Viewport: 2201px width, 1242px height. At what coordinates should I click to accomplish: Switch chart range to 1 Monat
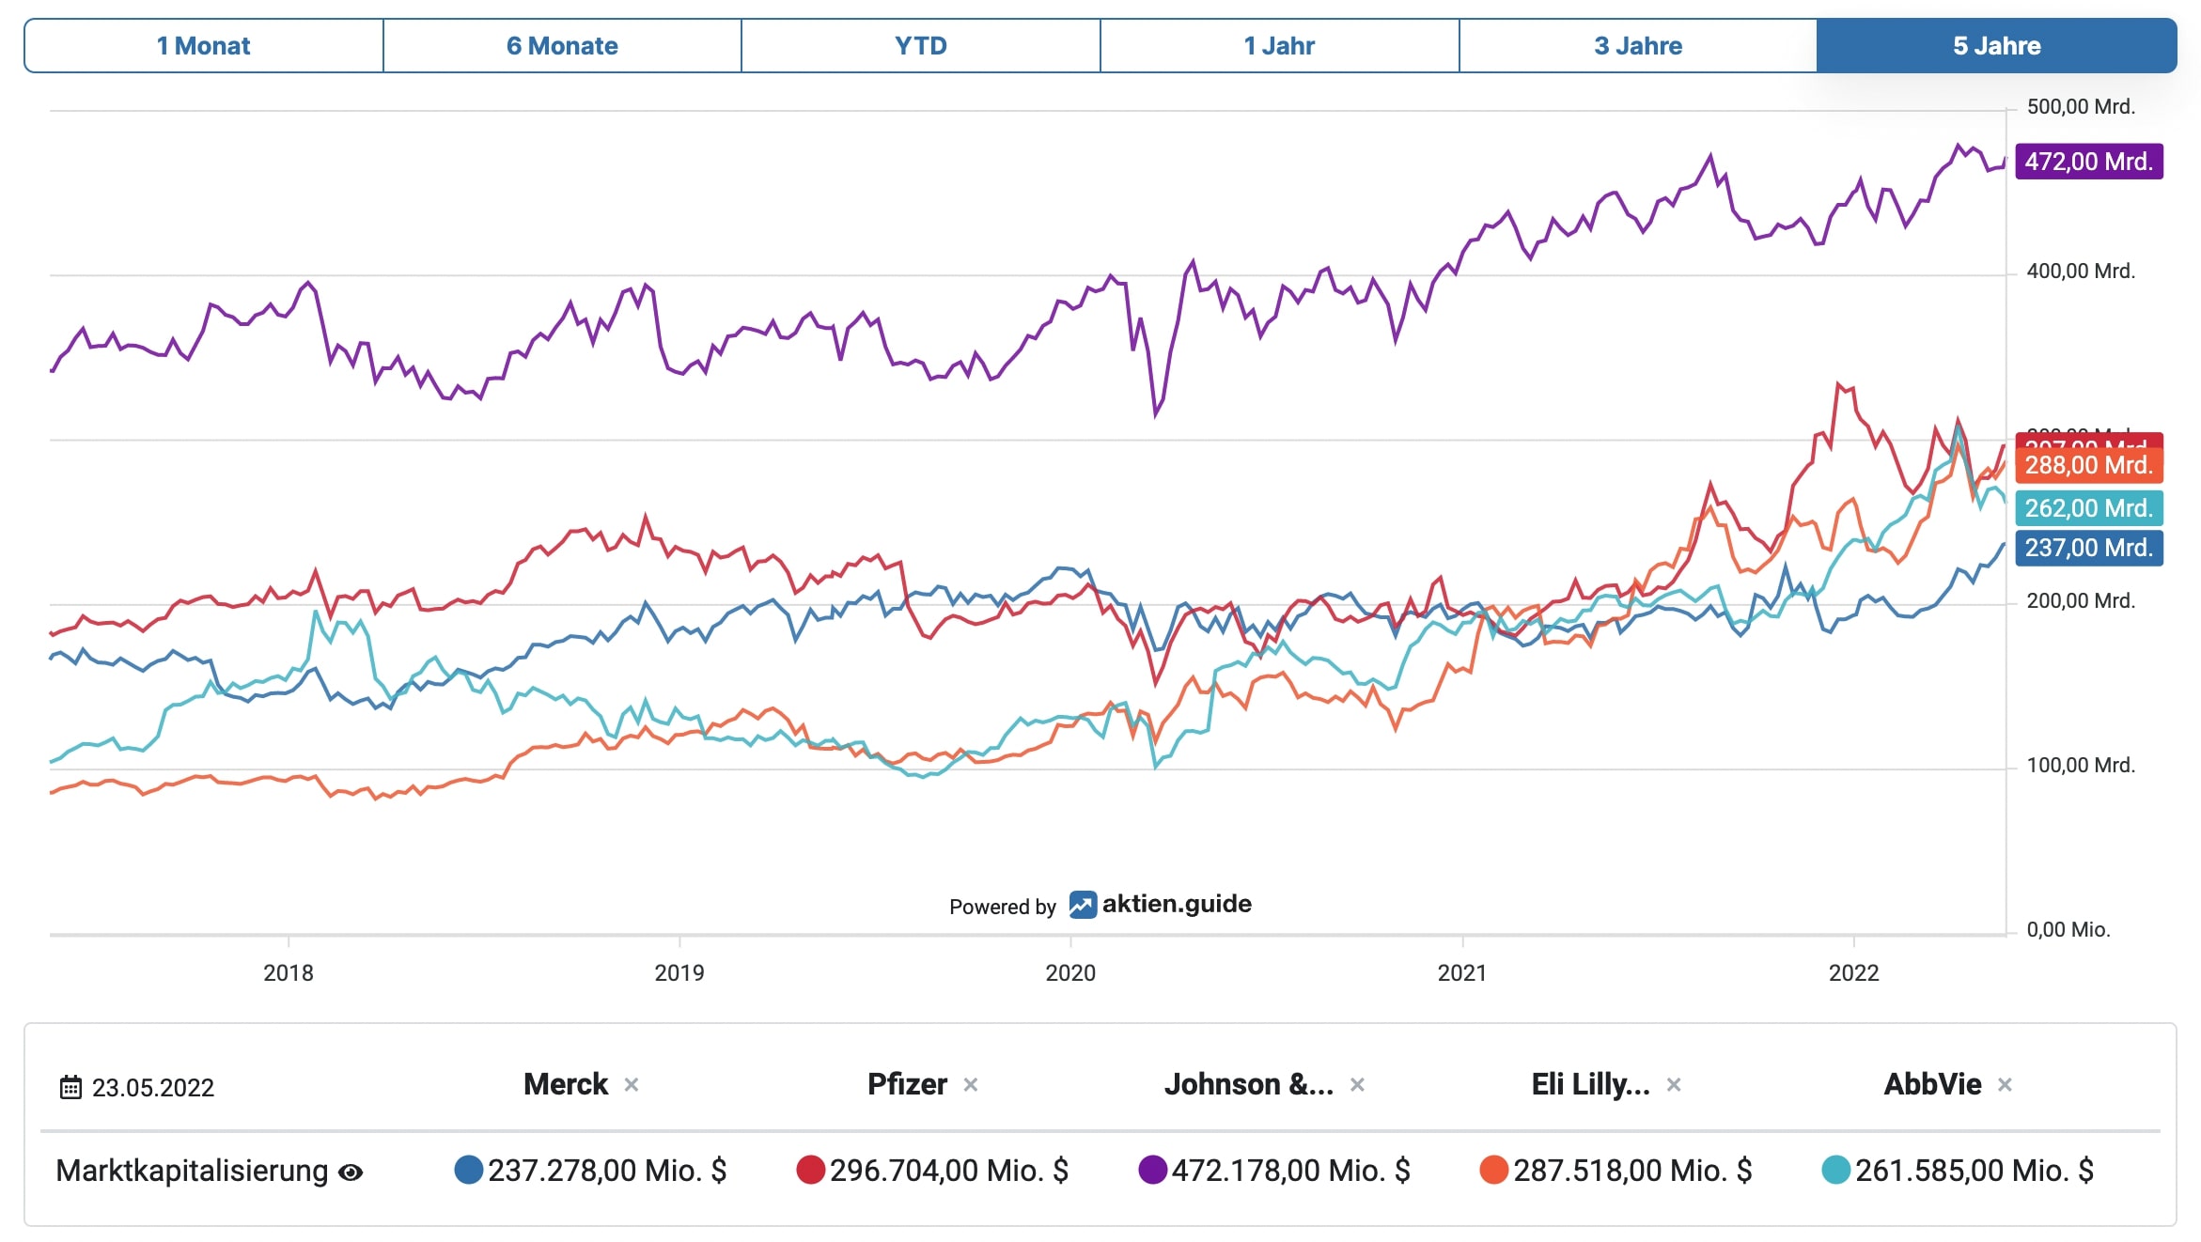coord(204,45)
